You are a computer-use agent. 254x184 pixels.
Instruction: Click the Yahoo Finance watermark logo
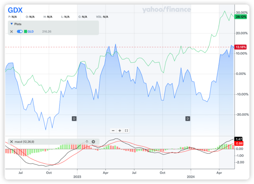pyautogui.click(x=167, y=10)
